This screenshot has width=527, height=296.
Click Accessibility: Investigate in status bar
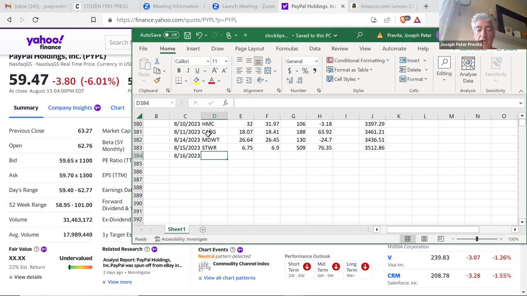coord(181,239)
